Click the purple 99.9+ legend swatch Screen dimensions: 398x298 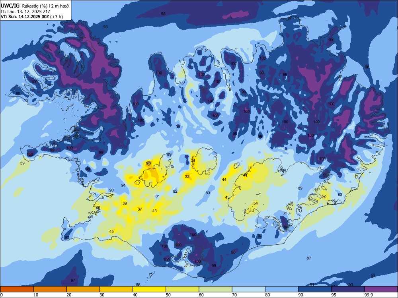pyautogui.click(x=381, y=289)
